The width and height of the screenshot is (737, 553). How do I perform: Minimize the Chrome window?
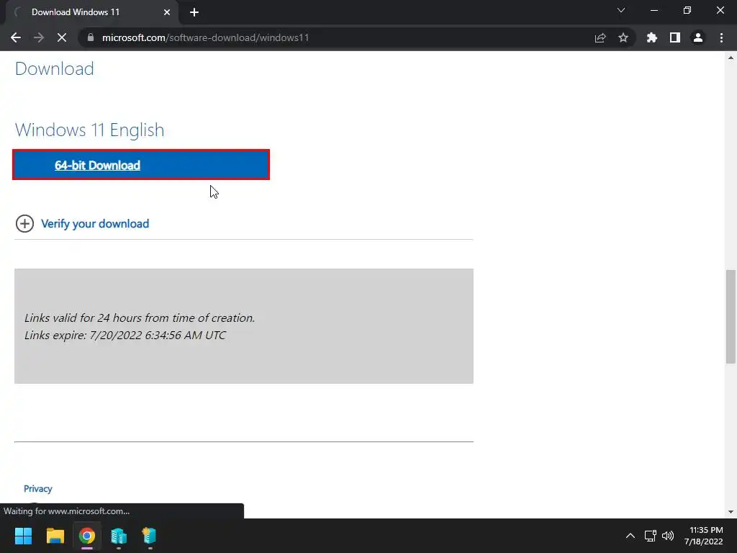pos(654,10)
